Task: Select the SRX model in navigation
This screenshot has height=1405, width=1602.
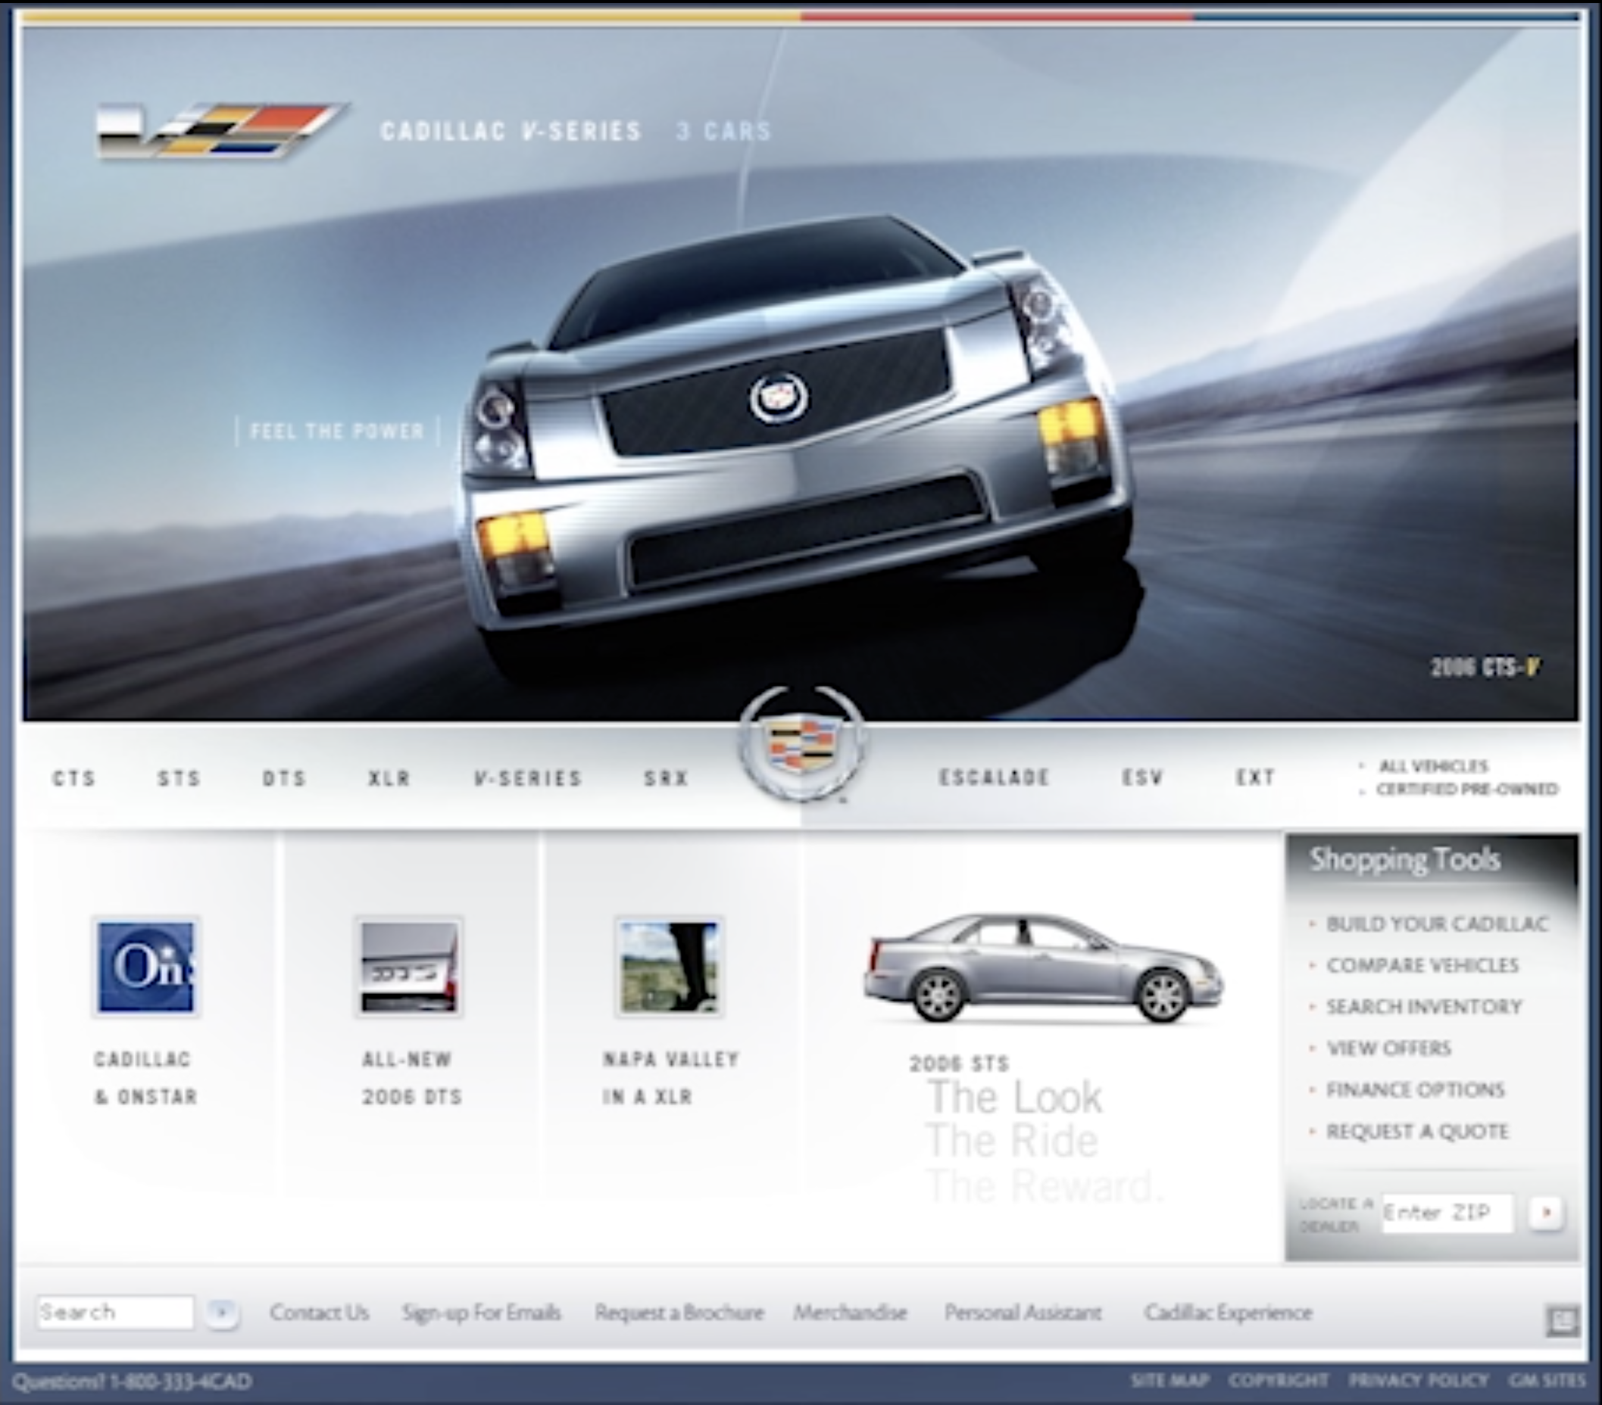Action: (x=667, y=778)
